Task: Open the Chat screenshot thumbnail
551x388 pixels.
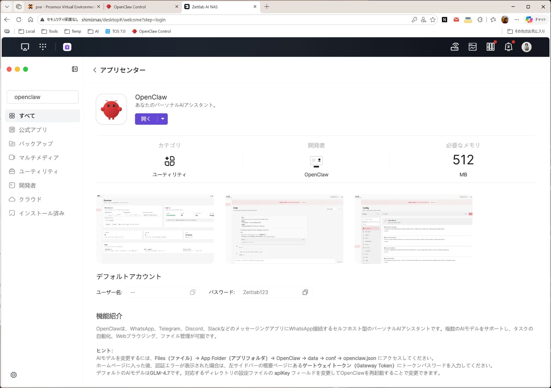Action: tap(284, 229)
